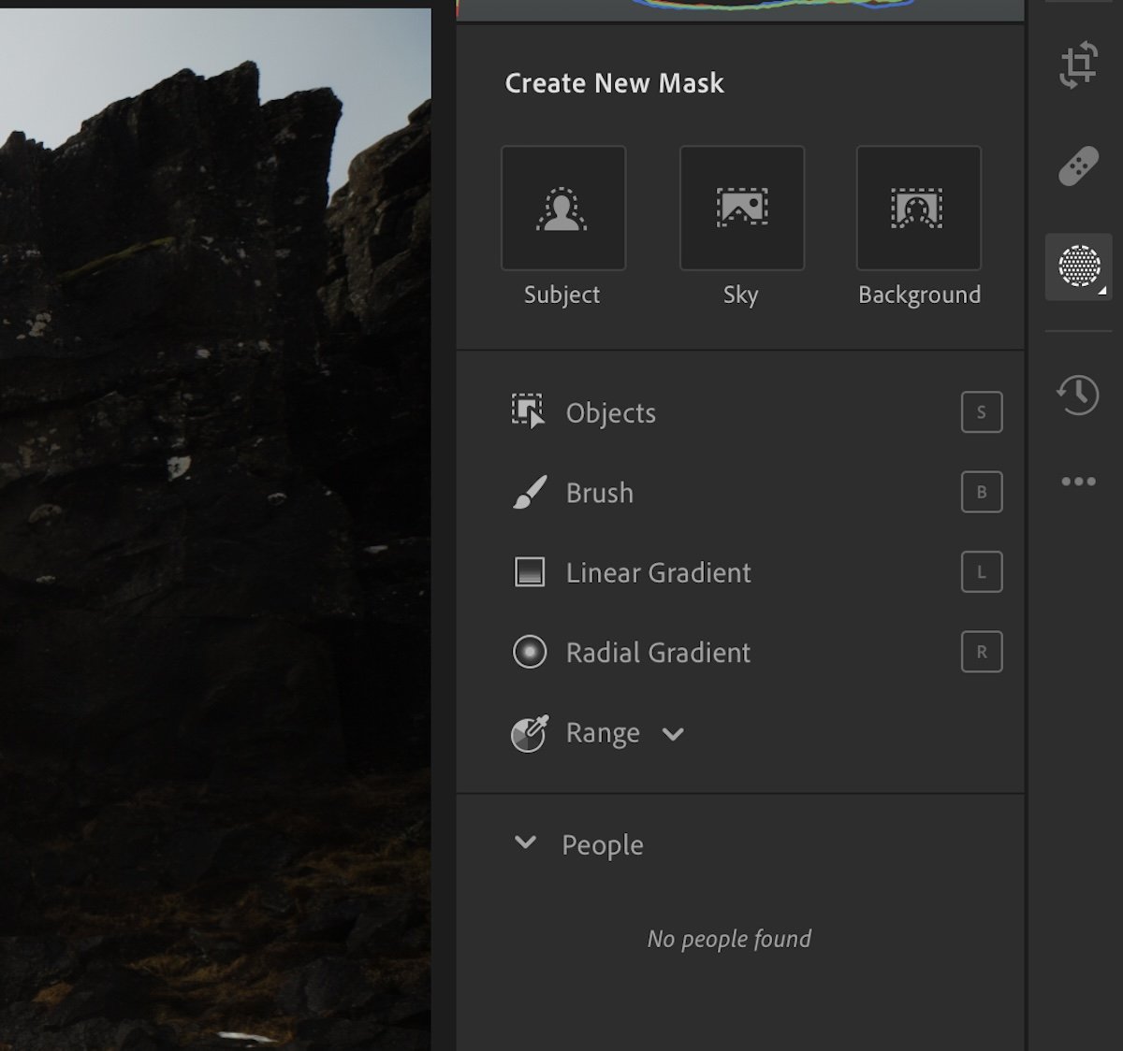Open the version history panel
The image size is (1123, 1051).
(x=1078, y=395)
